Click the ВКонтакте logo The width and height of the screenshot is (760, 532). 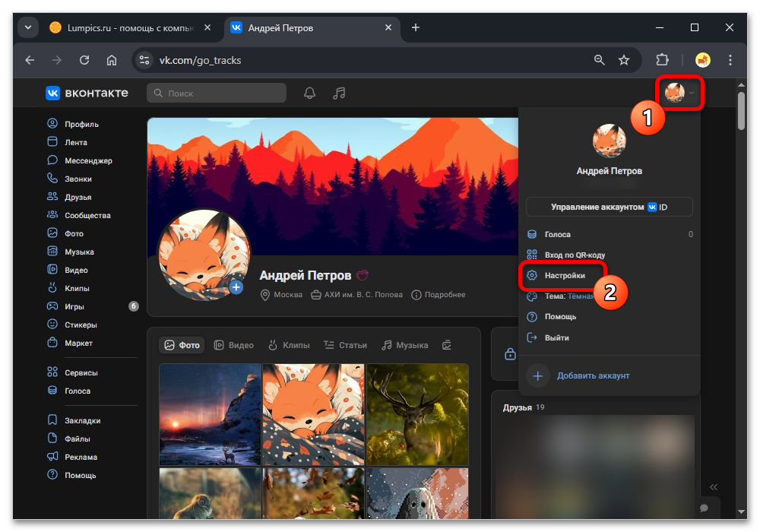87,93
